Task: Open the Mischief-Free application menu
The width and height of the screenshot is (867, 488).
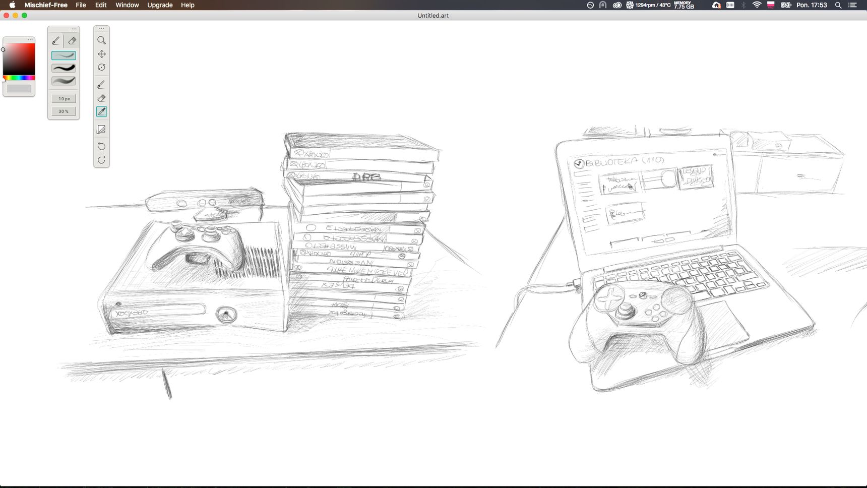Action: pos(46,5)
